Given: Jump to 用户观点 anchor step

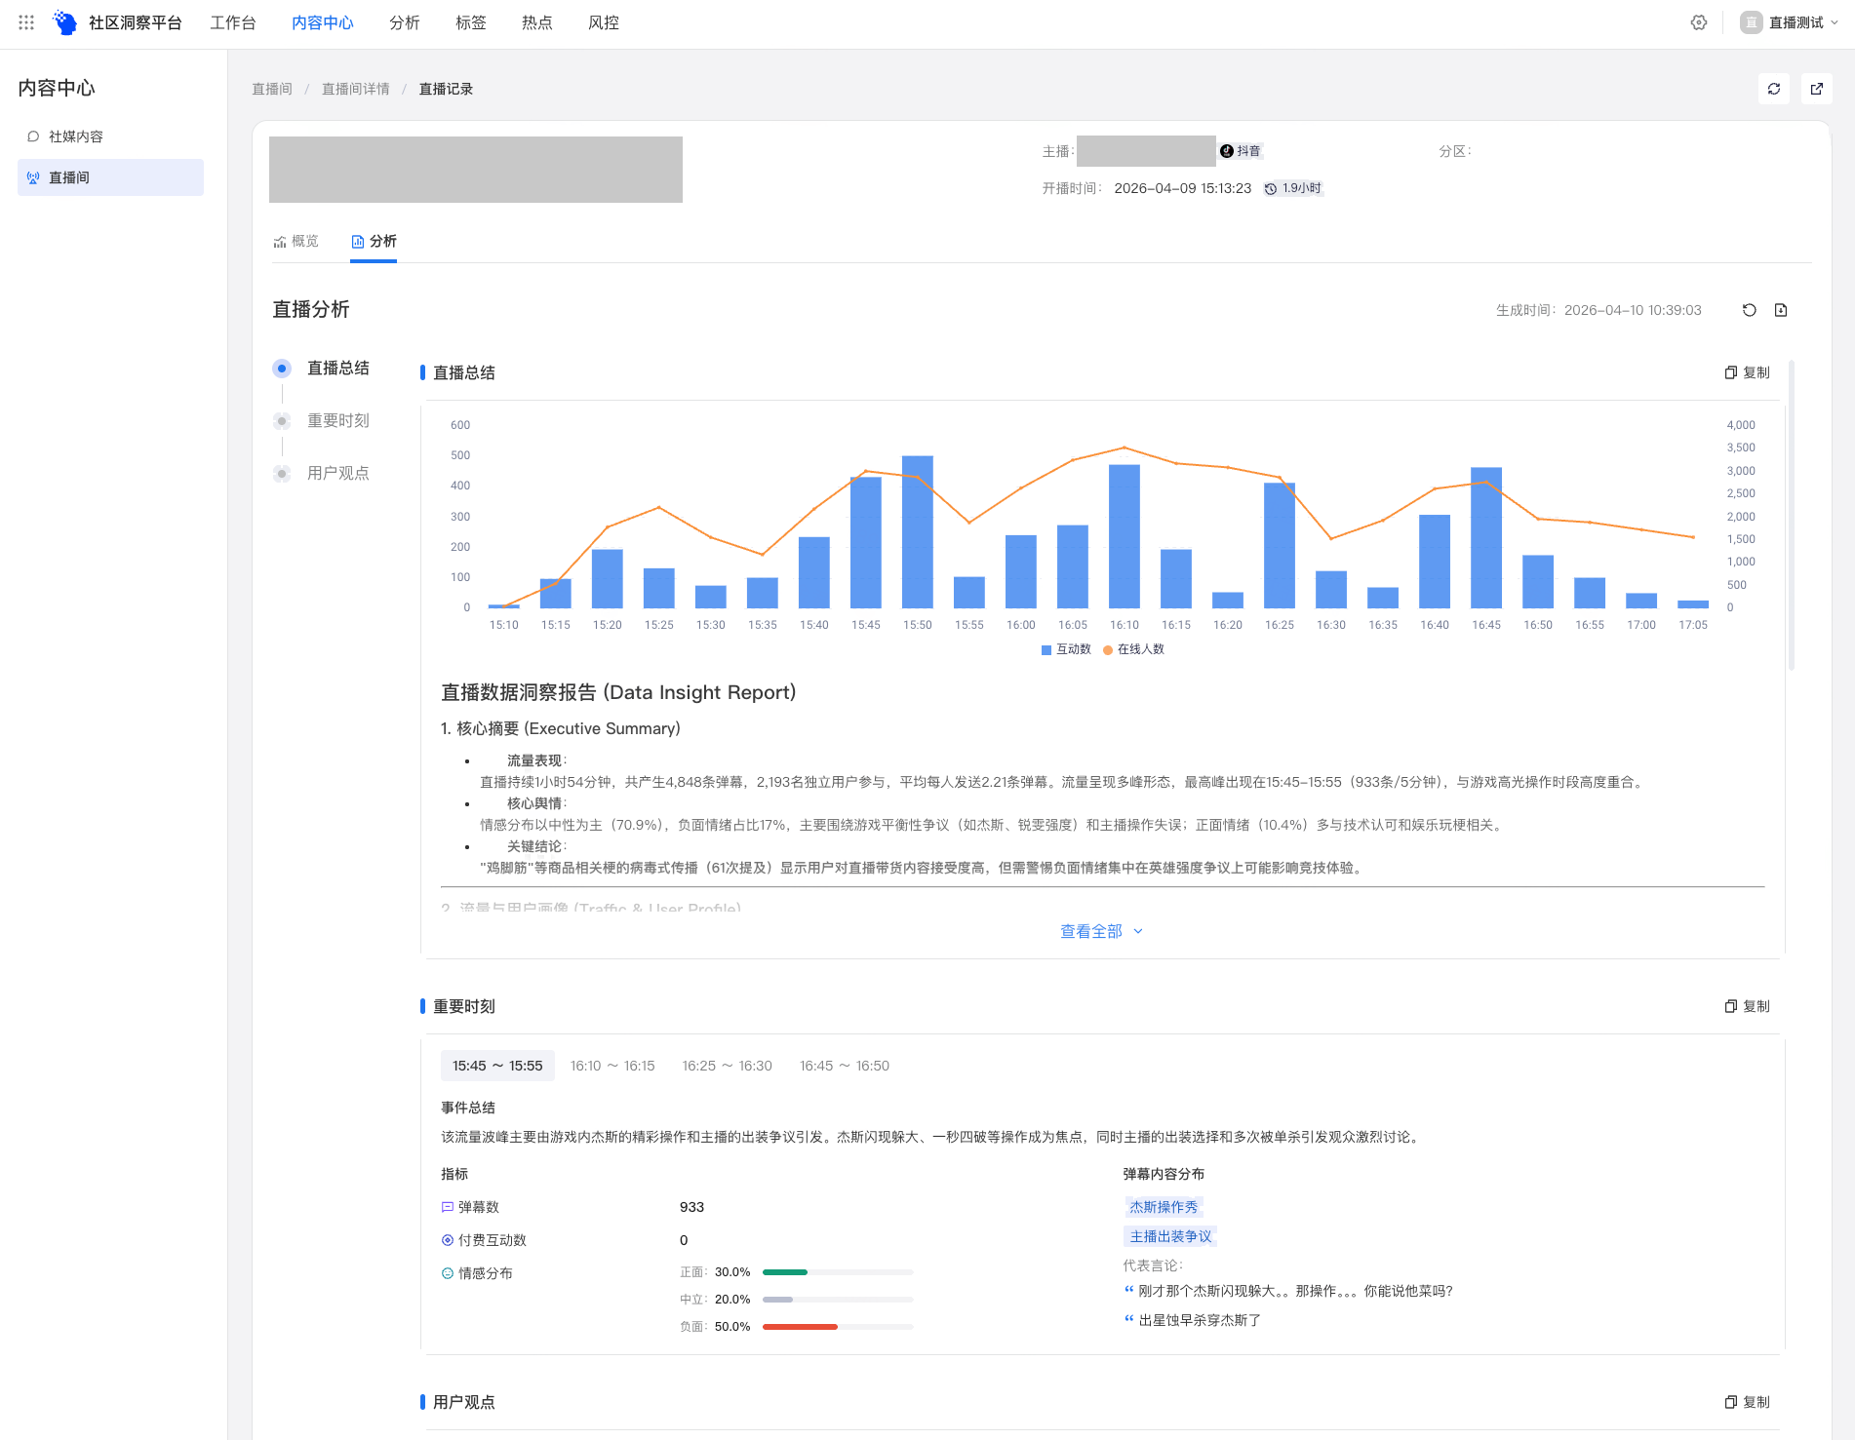Looking at the screenshot, I should click(x=322, y=473).
